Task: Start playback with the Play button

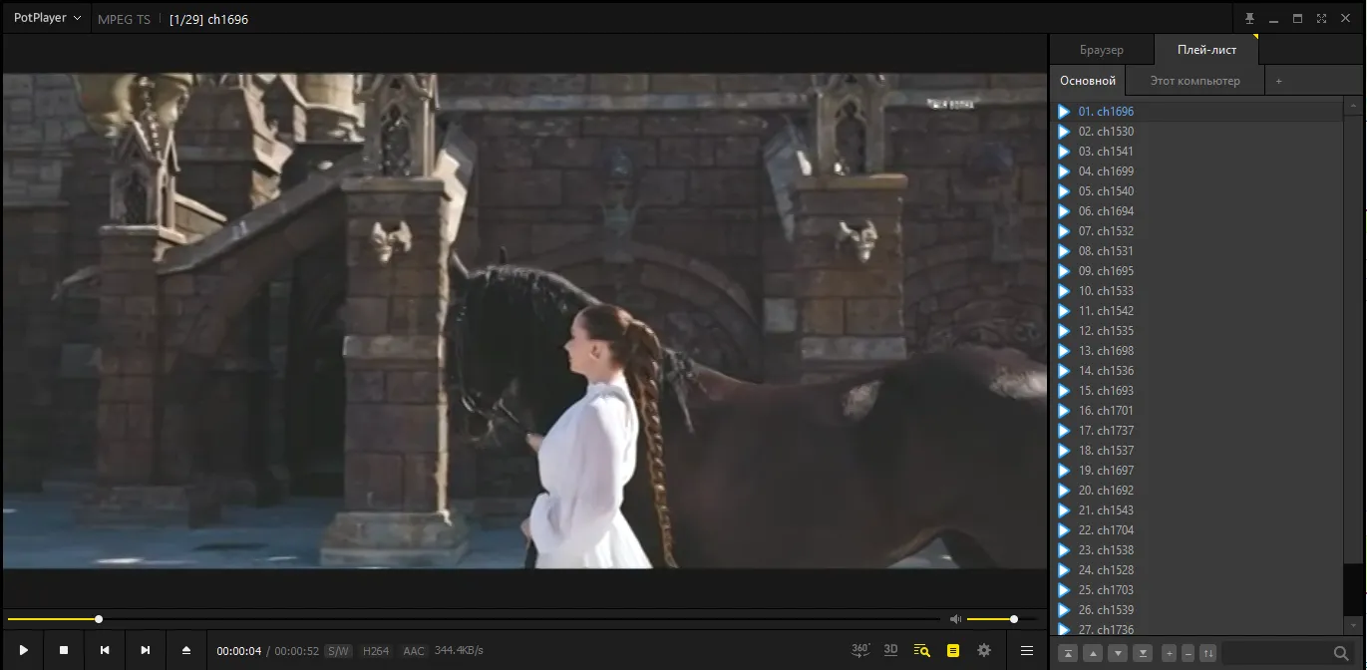Action: (24, 650)
